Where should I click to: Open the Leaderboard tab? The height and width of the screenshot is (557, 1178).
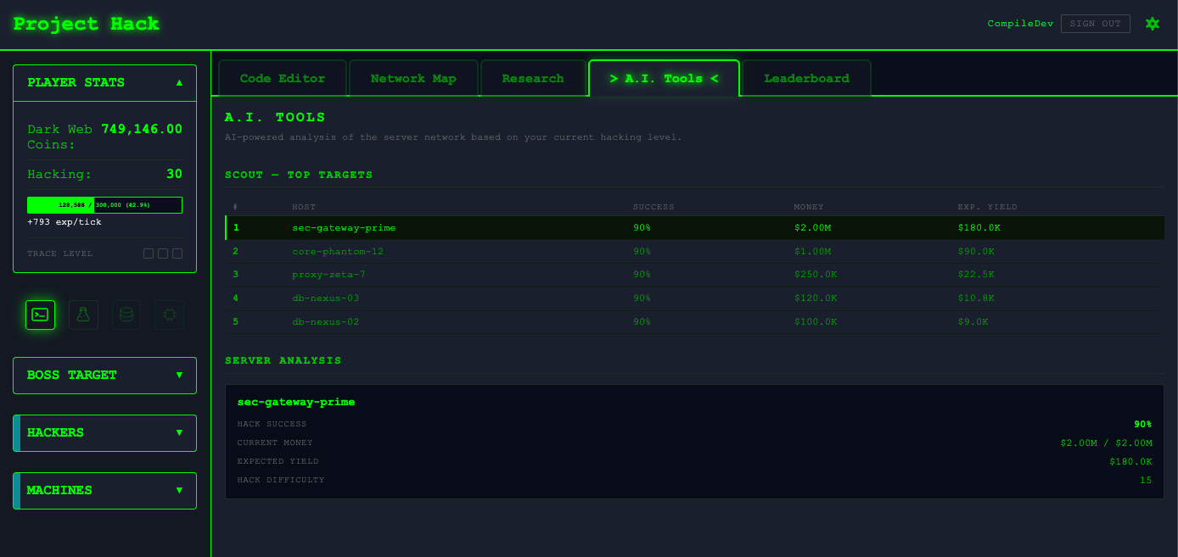[x=805, y=77]
